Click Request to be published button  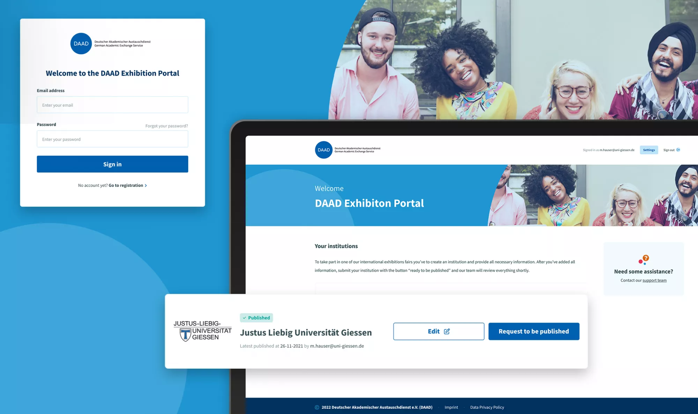[x=533, y=331]
